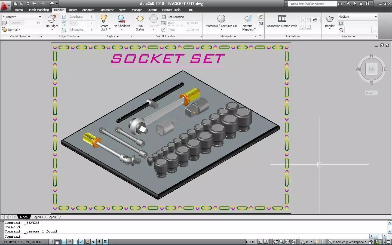Viewport: 392px width, 245px height.
Task: Expand the Lights panel title
Action: (113, 36)
